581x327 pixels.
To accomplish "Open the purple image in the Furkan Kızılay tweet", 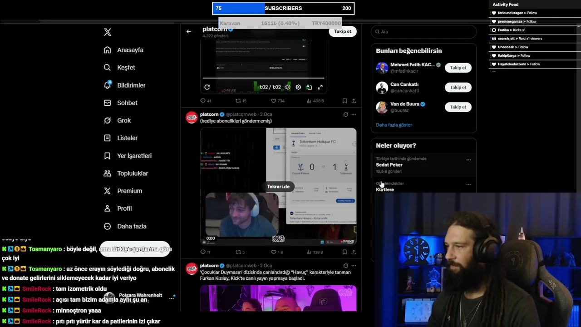I will pyautogui.click(x=278, y=298).
